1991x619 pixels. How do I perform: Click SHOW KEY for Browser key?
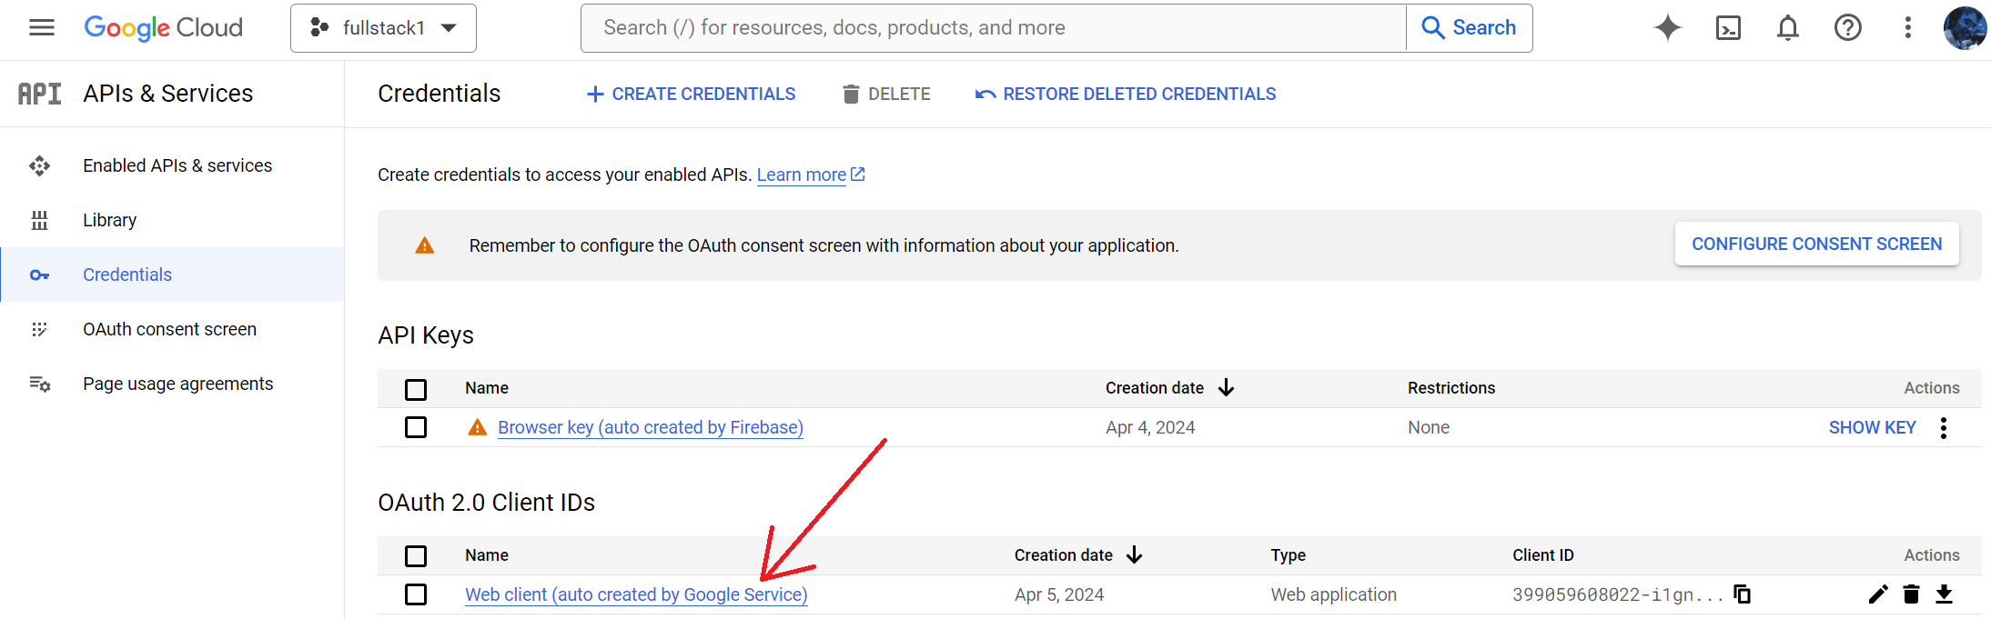1873,427
